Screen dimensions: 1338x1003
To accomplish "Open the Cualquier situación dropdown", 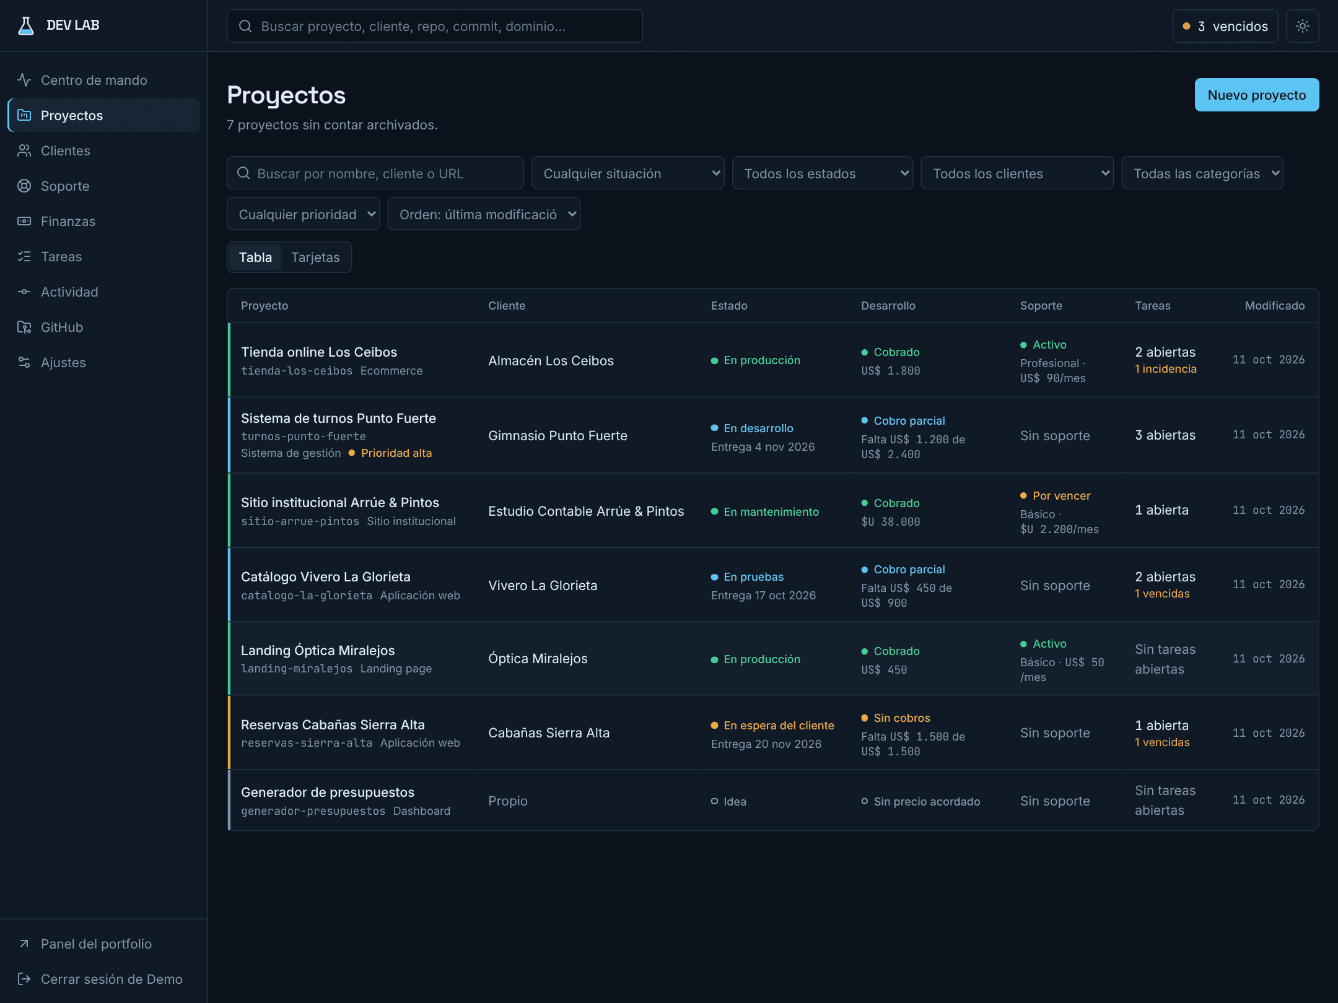I will point(627,173).
